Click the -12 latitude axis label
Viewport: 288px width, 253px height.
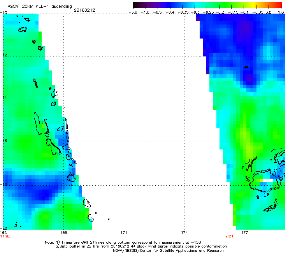(x=4, y=55)
